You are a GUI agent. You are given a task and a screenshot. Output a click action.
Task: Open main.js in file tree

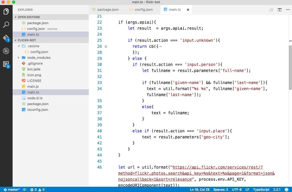coord(51,86)
